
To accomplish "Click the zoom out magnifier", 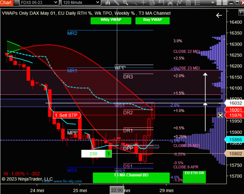I will point(134,2).
